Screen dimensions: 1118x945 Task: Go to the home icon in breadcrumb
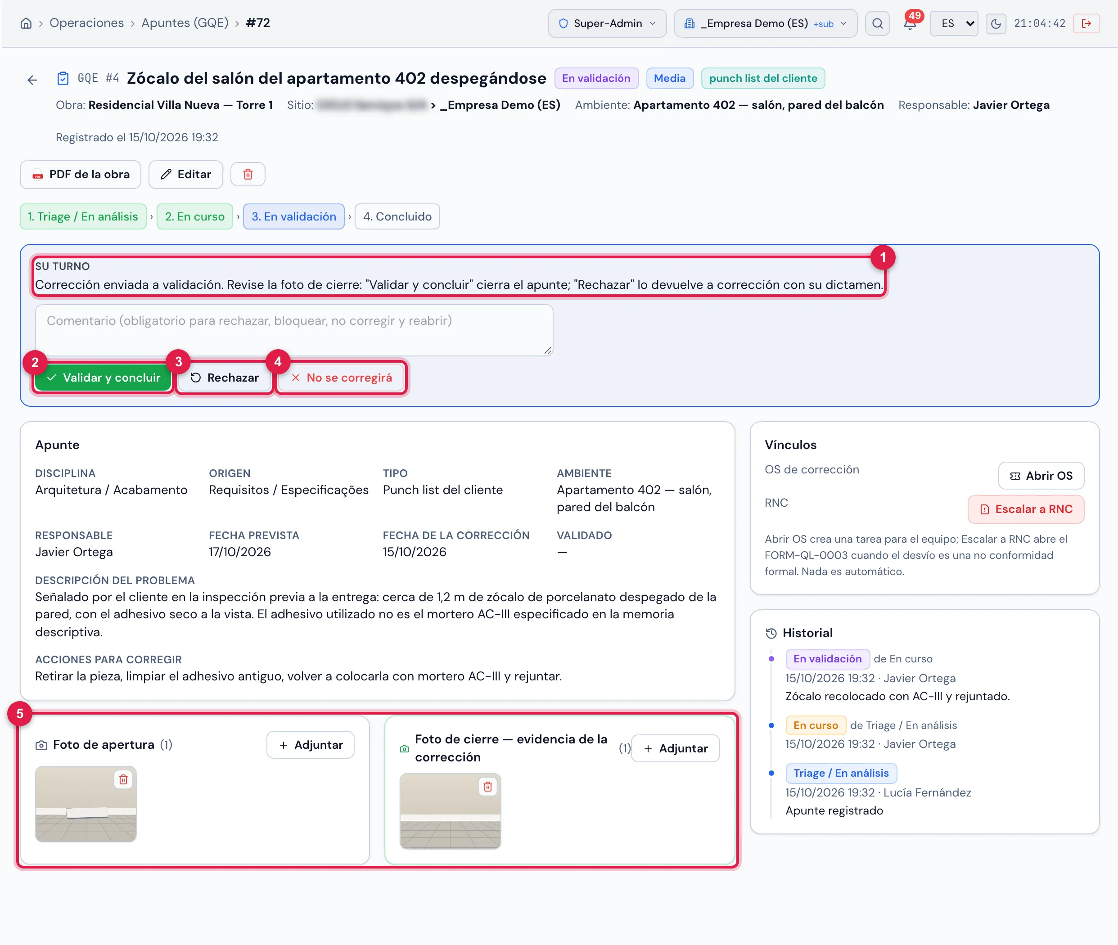(x=26, y=23)
